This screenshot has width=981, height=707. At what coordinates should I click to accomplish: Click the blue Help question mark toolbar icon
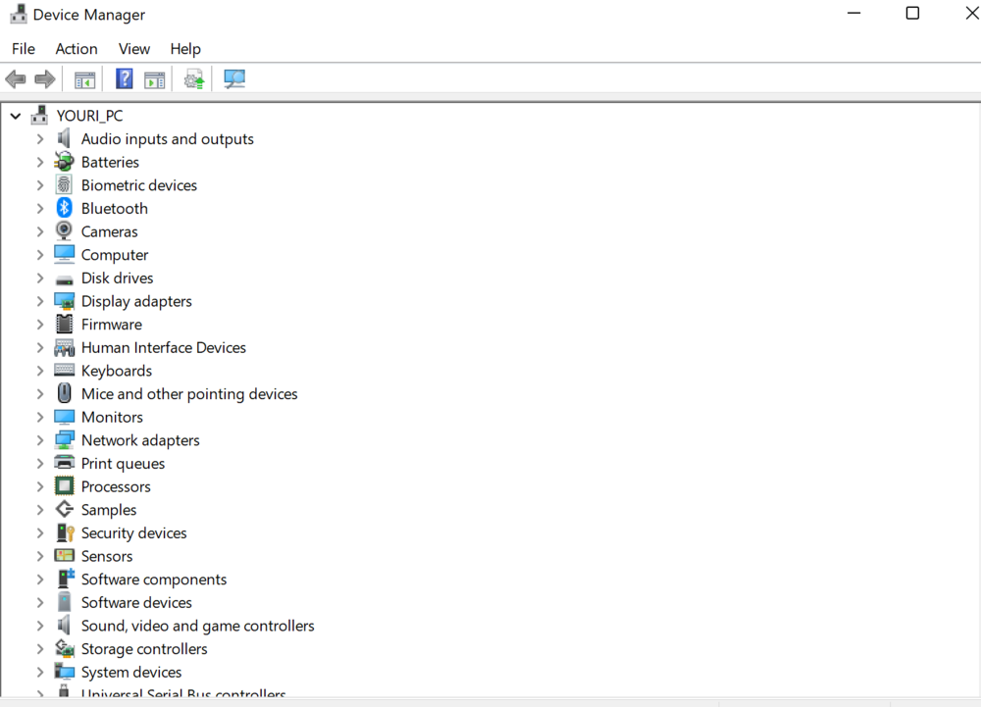[125, 79]
